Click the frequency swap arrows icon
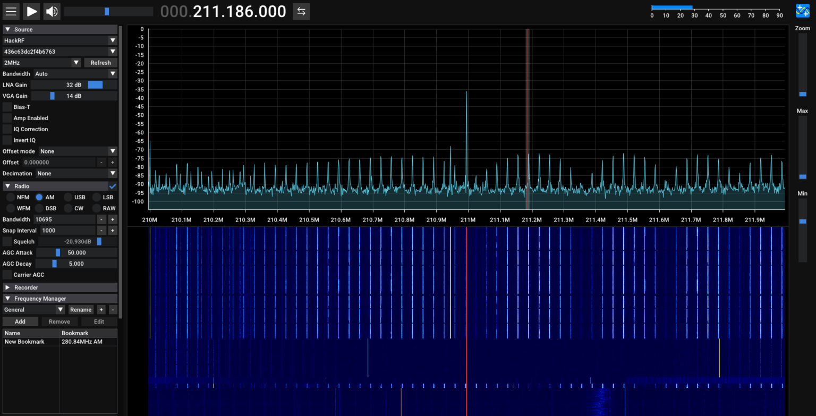The image size is (816, 416). pyautogui.click(x=301, y=11)
